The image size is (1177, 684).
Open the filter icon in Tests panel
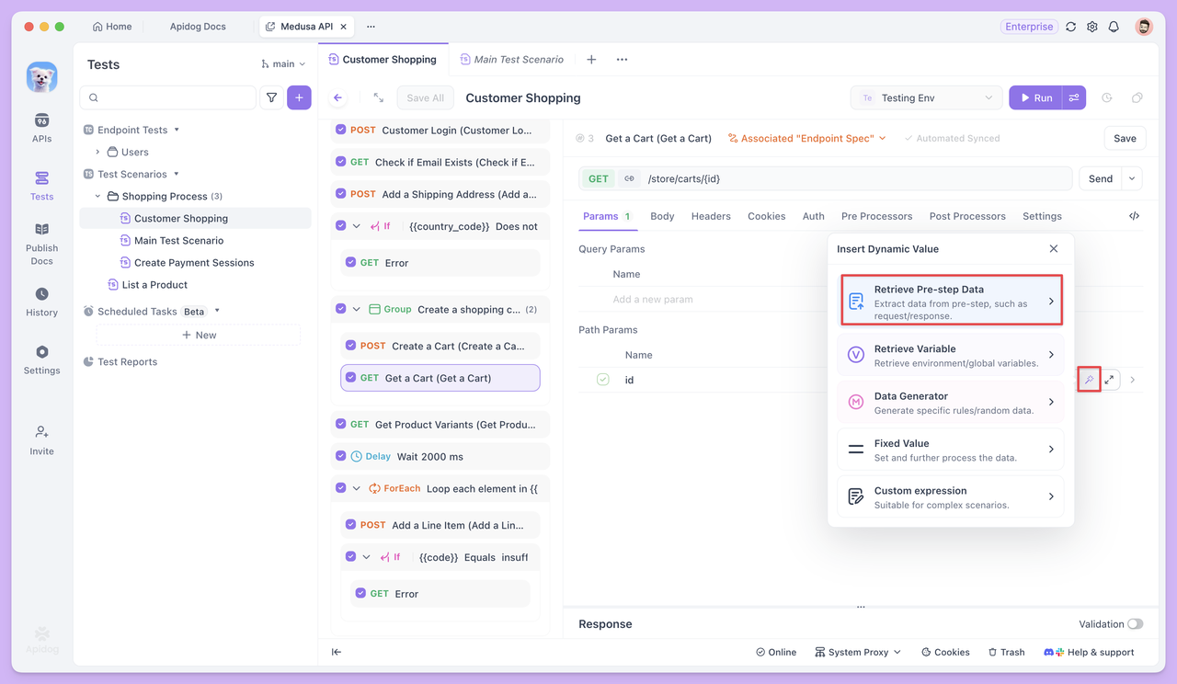pos(271,97)
